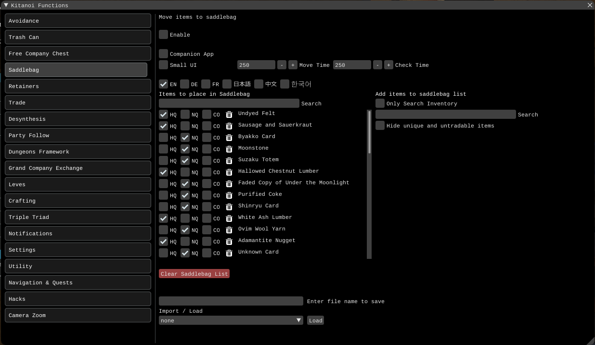Image resolution: width=595 pixels, height=345 pixels.
Task: Toggle the Companion App checkbox
Action: [164, 54]
